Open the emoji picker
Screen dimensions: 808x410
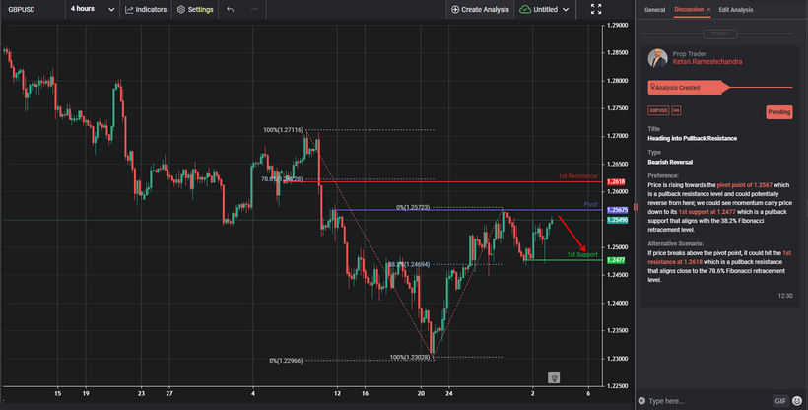[797, 401]
